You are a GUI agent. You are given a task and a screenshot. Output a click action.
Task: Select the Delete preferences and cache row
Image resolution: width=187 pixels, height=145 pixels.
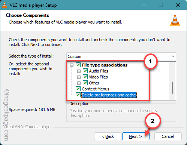(109, 95)
